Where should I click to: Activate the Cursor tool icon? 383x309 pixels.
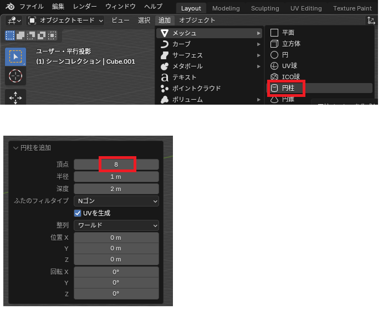coord(16,76)
